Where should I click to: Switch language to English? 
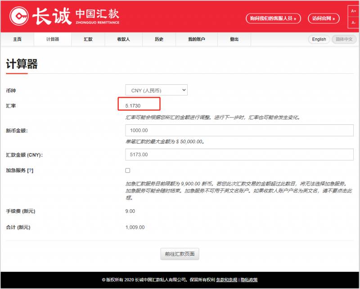(x=319, y=39)
